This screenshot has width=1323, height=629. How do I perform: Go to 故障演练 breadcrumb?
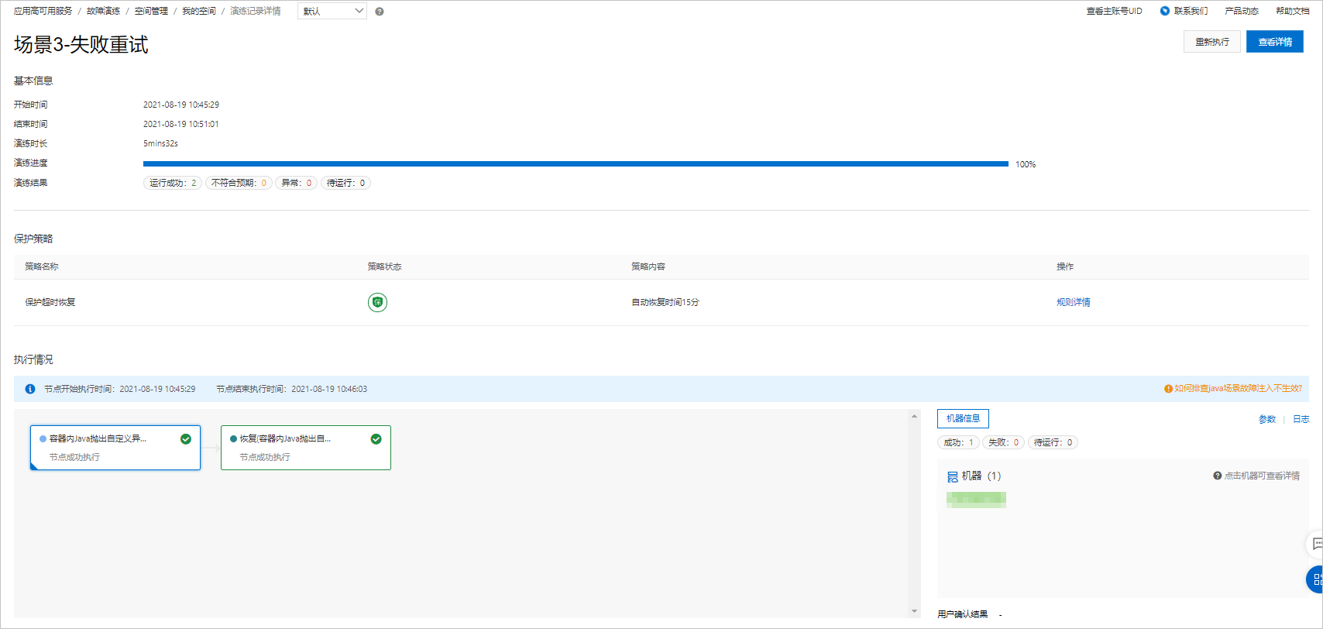click(104, 11)
